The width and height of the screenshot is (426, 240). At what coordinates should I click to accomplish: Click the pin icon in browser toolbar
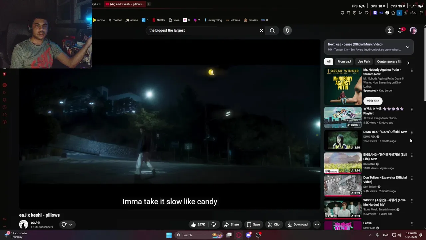(x=343, y=13)
